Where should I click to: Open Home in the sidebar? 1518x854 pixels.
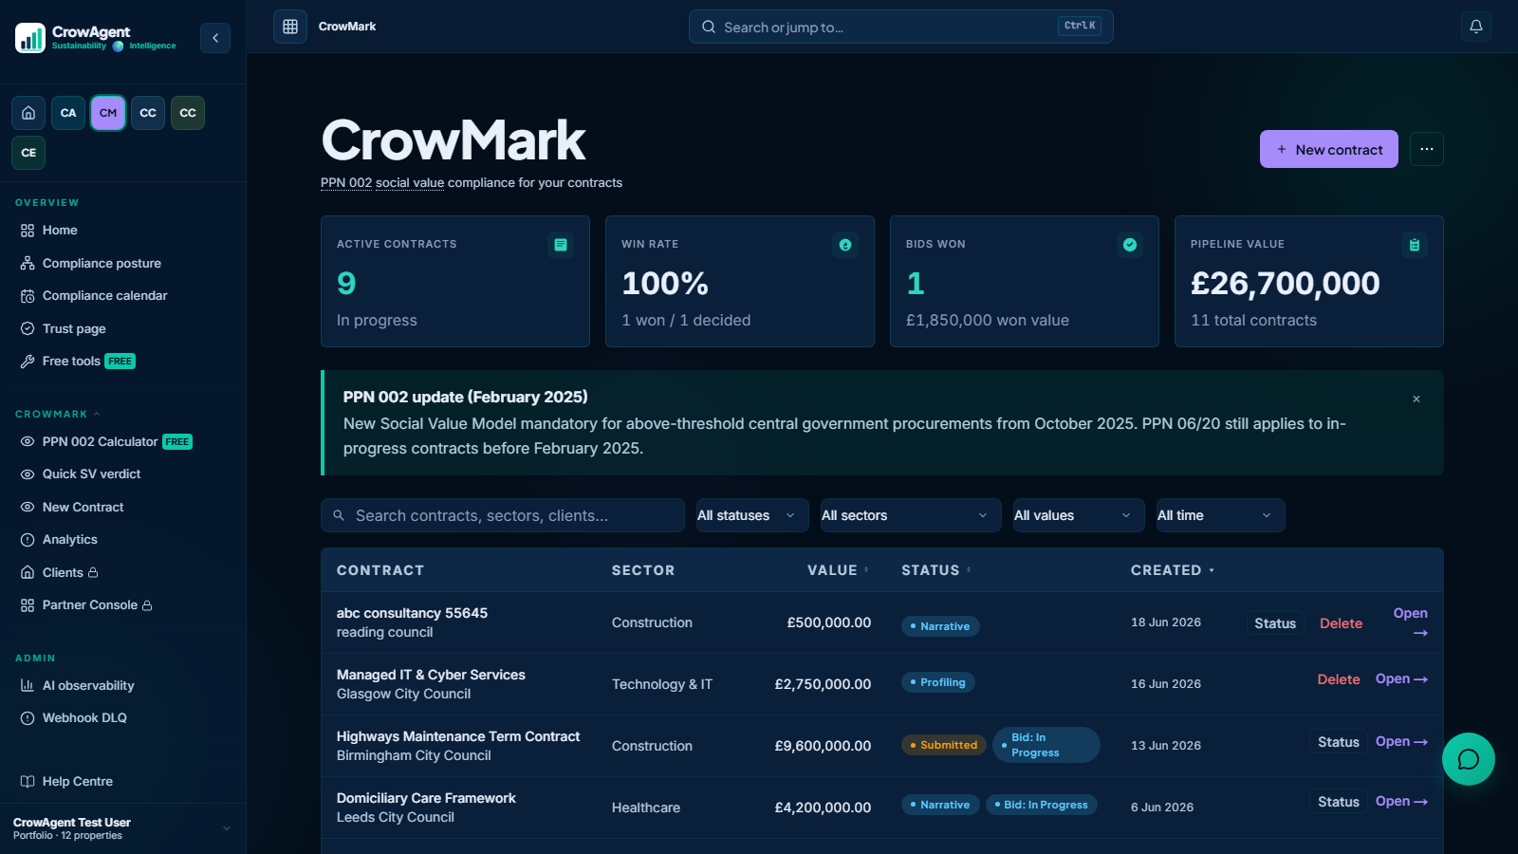click(122, 231)
